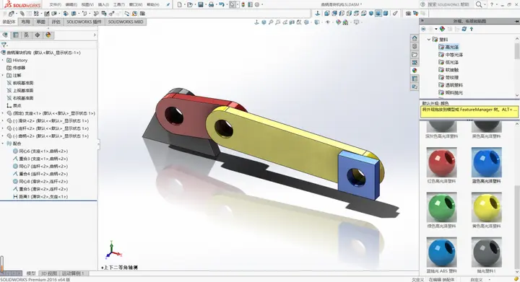
Task: Expand the (固定) 支座<1> component
Action: point(3,113)
